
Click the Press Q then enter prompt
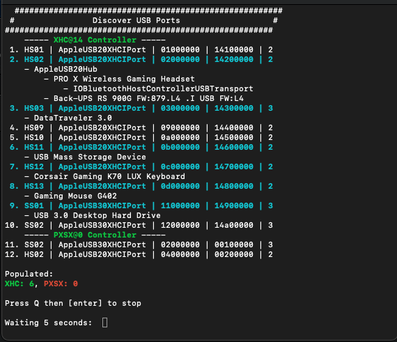pos(73,303)
